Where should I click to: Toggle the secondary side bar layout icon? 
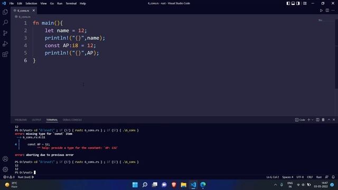point(298,3)
